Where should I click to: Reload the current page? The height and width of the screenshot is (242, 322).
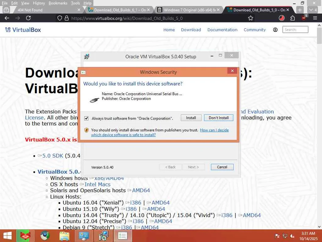tap(28, 18)
